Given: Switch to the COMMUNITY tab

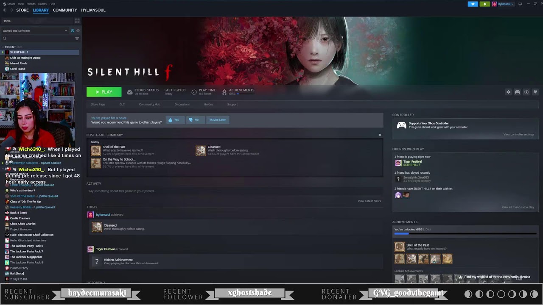Looking at the screenshot, I should (x=65, y=10).
